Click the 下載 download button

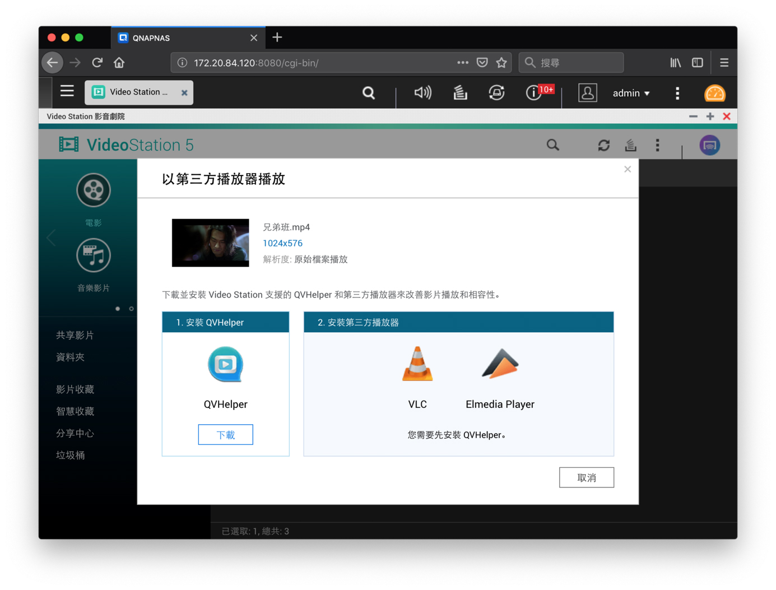(226, 435)
